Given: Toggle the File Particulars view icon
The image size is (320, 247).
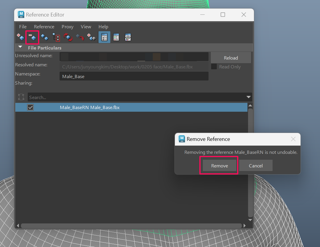Looking at the screenshot, I should tap(104, 37).
